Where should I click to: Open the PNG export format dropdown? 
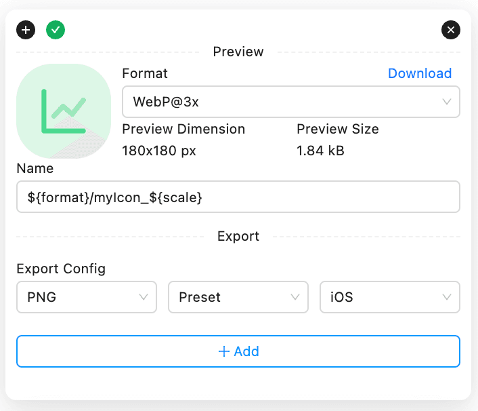tap(87, 297)
